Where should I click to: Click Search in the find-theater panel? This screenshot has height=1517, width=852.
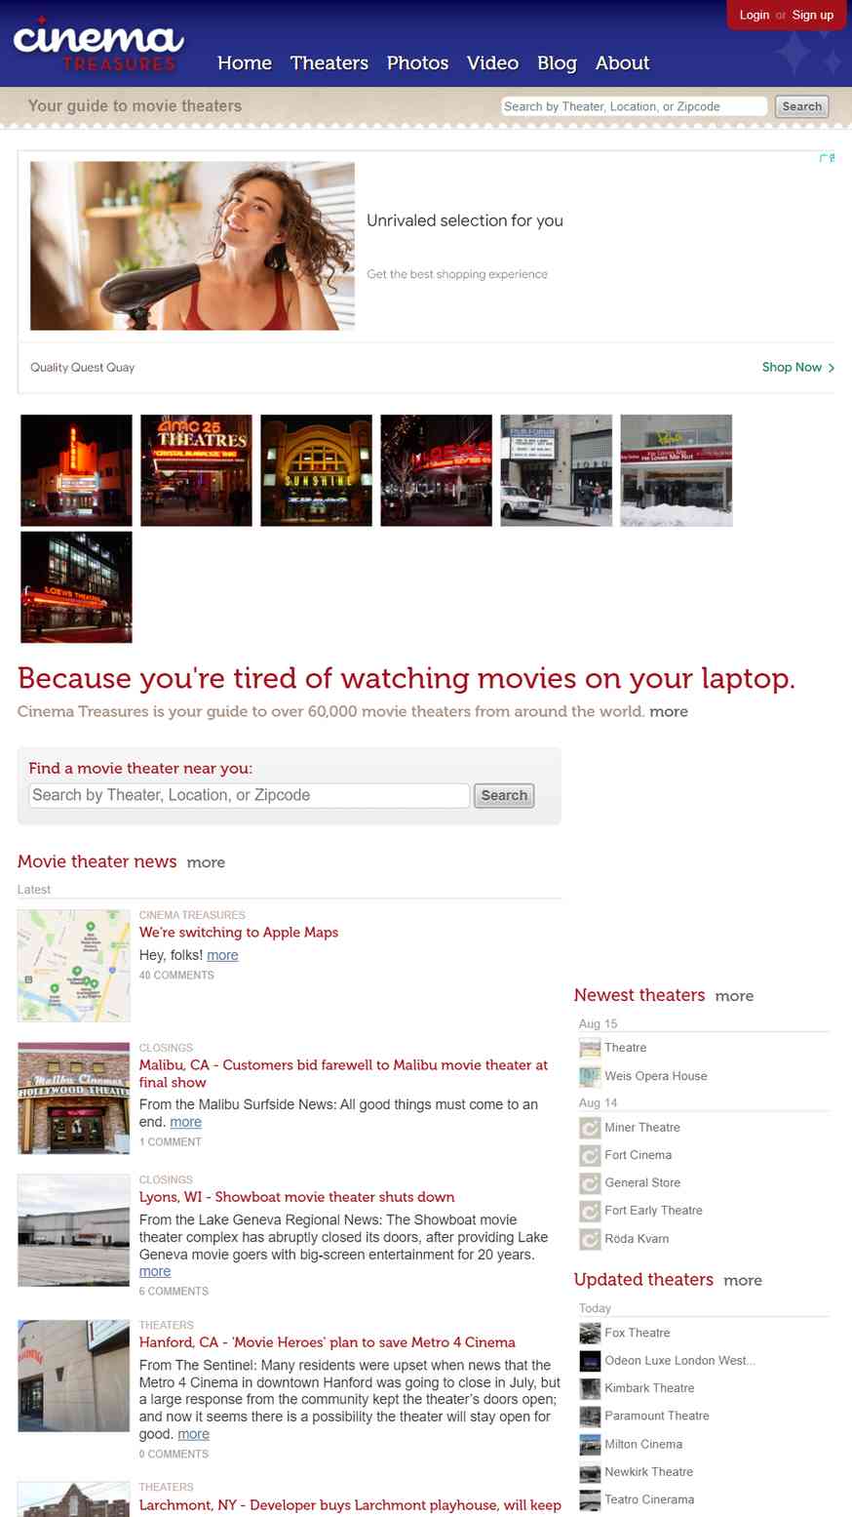coord(504,795)
